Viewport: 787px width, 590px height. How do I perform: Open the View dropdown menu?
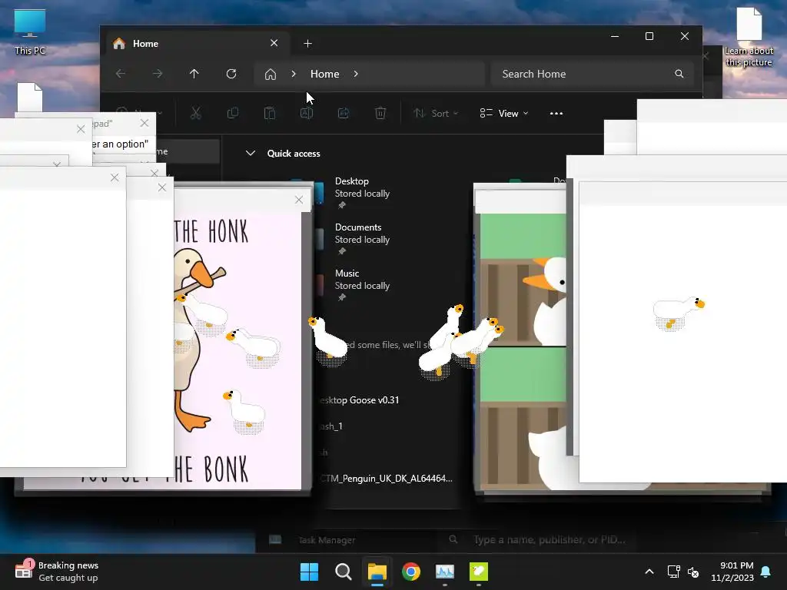pyautogui.click(x=504, y=114)
